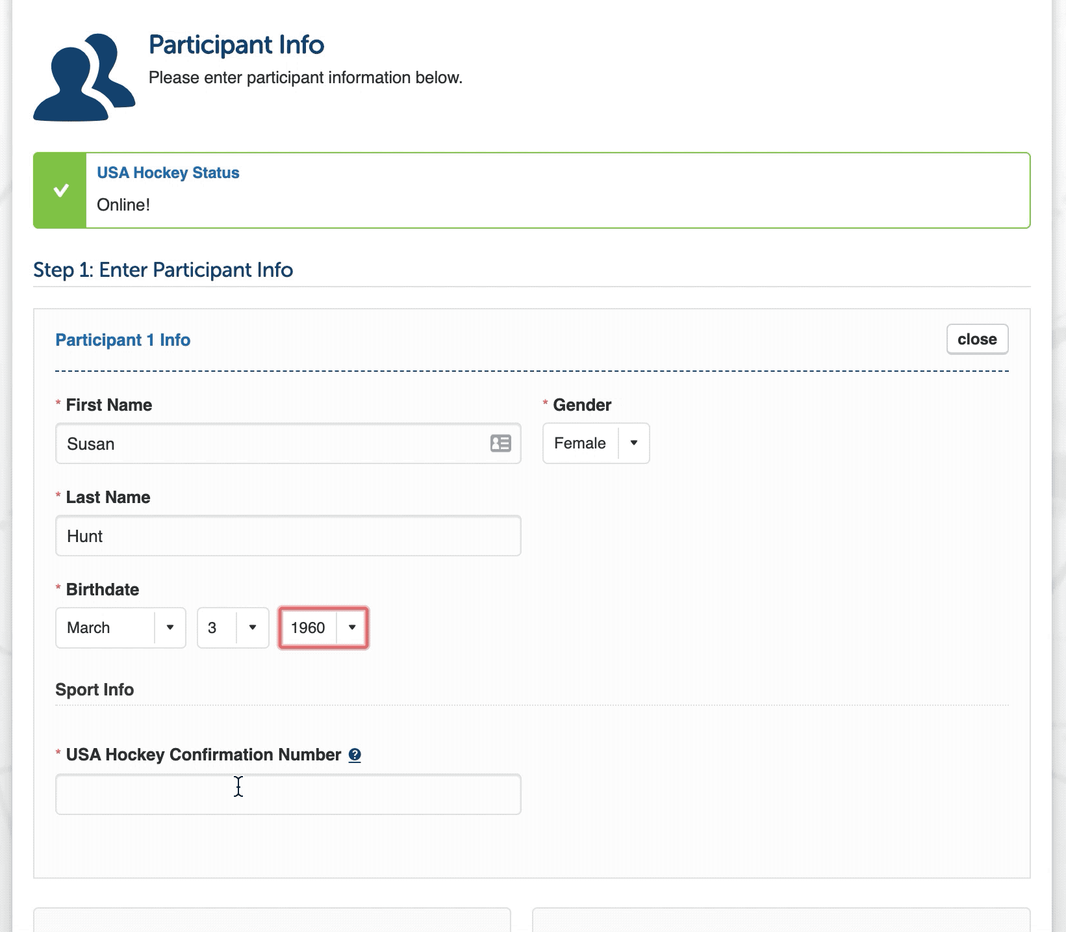Viewport: 1066px width, 932px height.
Task: Click the Online! status text
Action: (x=123, y=205)
